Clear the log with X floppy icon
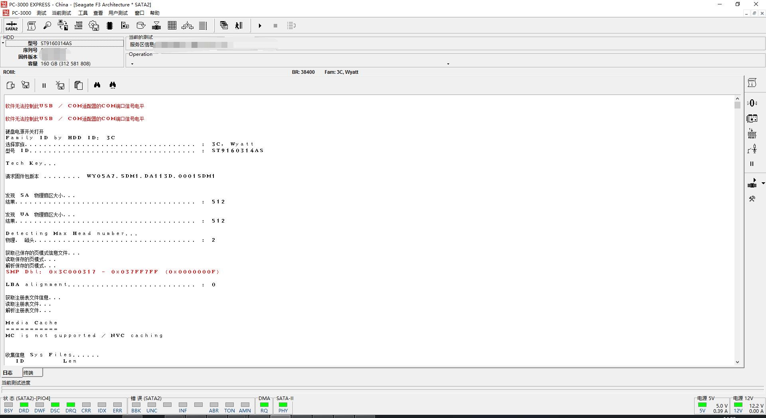The height and width of the screenshot is (418, 766). pyautogui.click(x=60, y=85)
